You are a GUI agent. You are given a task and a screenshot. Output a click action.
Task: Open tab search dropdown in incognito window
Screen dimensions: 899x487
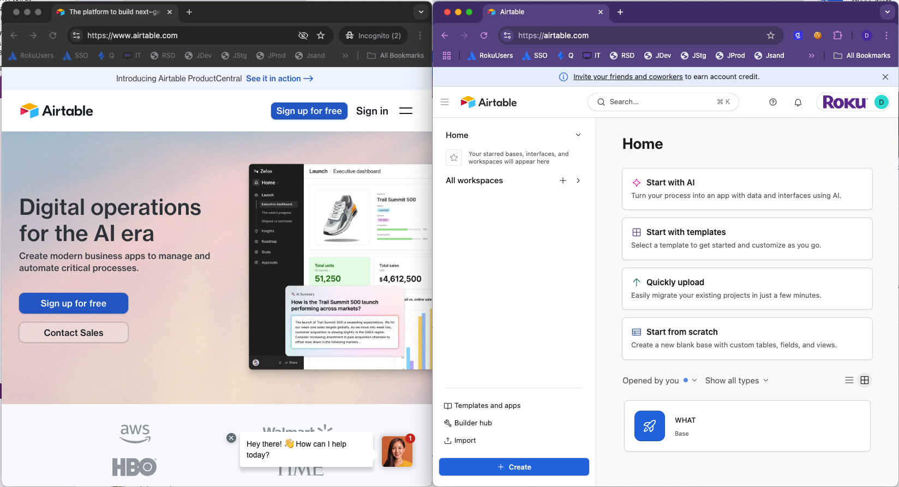coord(421,11)
